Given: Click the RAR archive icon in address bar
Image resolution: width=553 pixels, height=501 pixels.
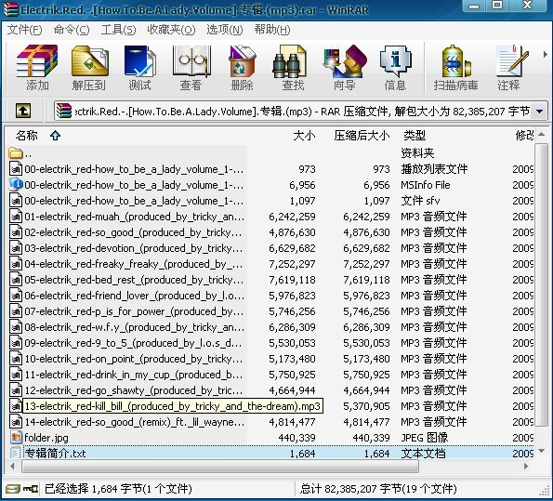Looking at the screenshot, I should pos(63,111).
